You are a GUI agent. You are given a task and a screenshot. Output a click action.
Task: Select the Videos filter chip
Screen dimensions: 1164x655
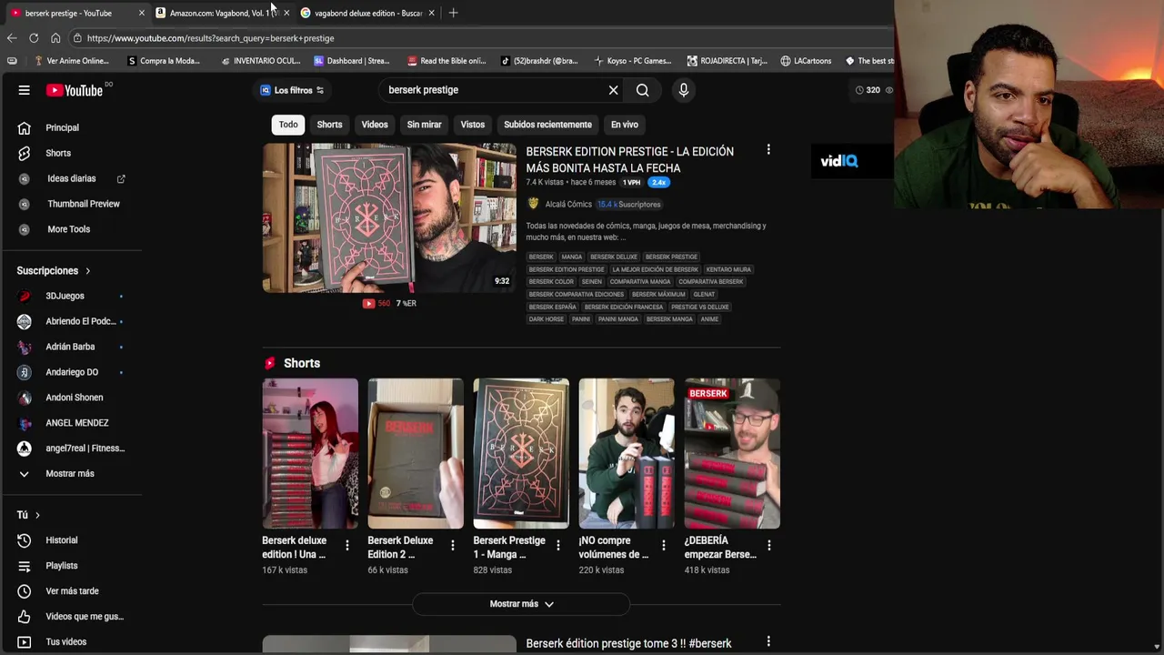pyautogui.click(x=375, y=125)
